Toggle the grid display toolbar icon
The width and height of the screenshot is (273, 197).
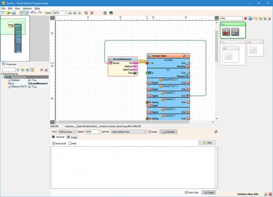[x=27, y=13]
